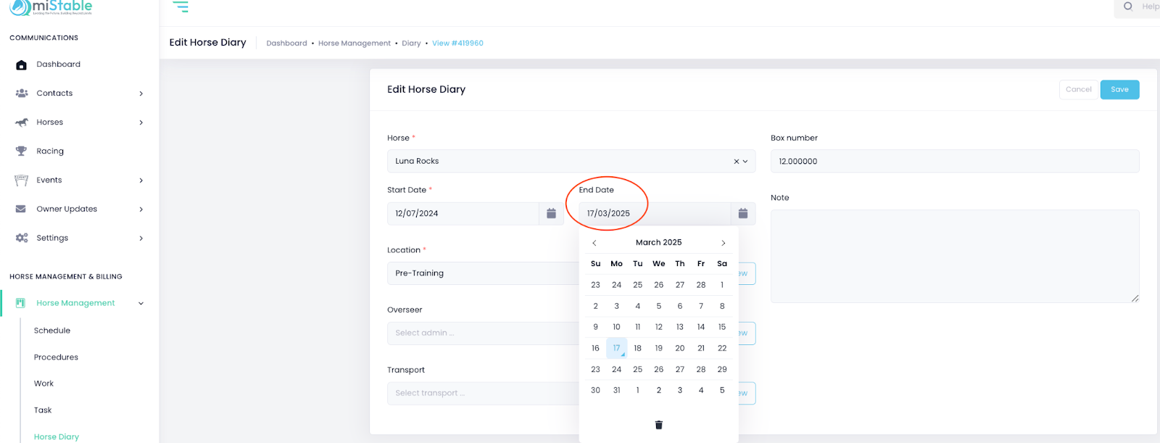Click into the Note text area

(x=954, y=256)
